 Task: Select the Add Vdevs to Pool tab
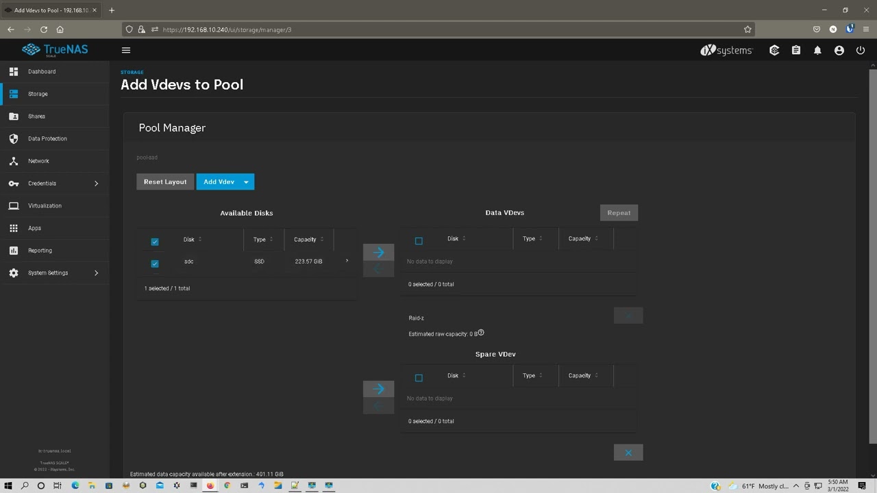tap(51, 10)
